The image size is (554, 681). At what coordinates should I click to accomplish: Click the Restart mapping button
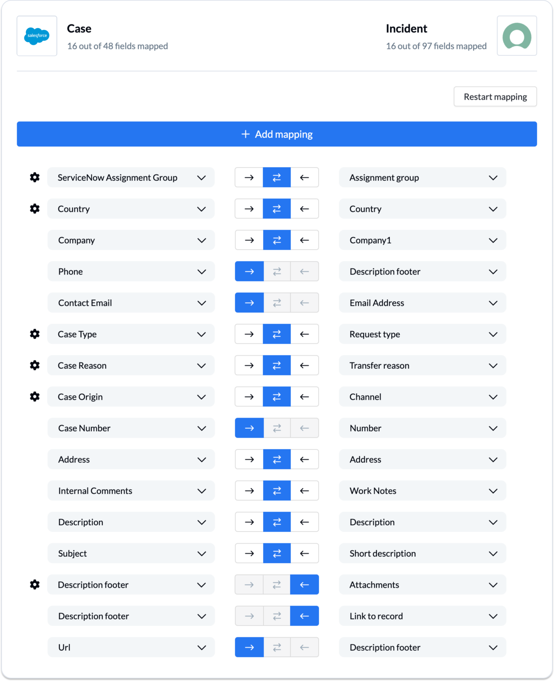[495, 97]
